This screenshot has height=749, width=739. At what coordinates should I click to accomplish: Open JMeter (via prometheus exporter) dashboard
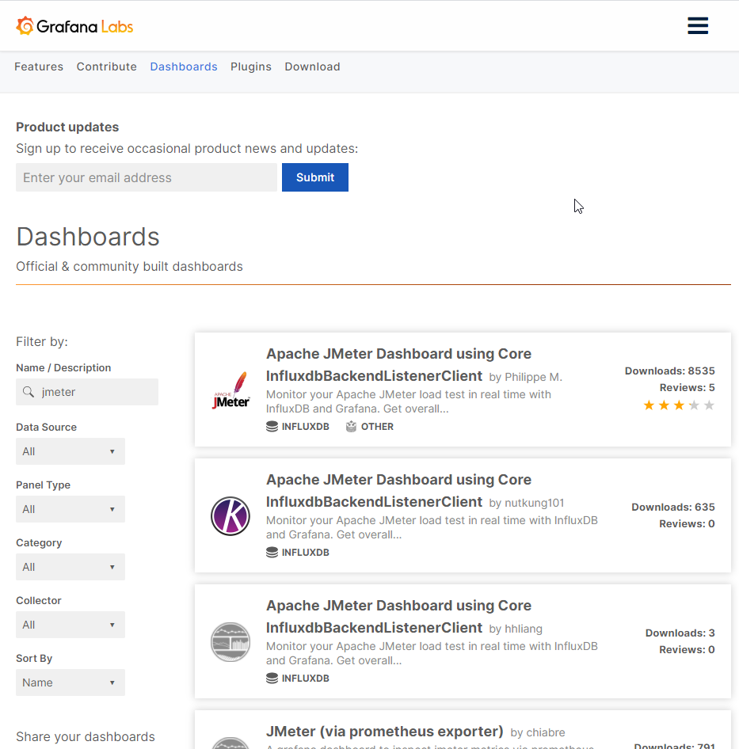[x=385, y=732]
